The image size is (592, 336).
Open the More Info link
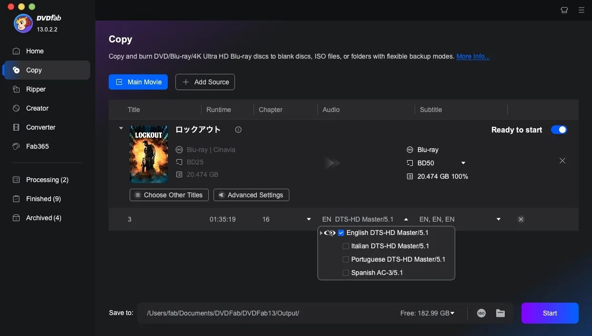[x=473, y=56]
